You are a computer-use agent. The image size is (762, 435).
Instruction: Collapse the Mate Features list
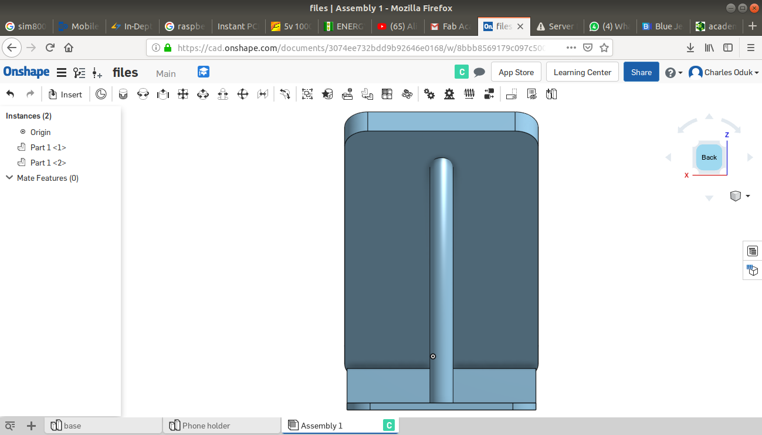coord(9,178)
